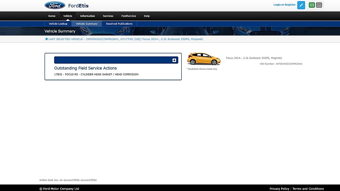
Task: Open the Vehicle menu
Action: coord(68,16)
